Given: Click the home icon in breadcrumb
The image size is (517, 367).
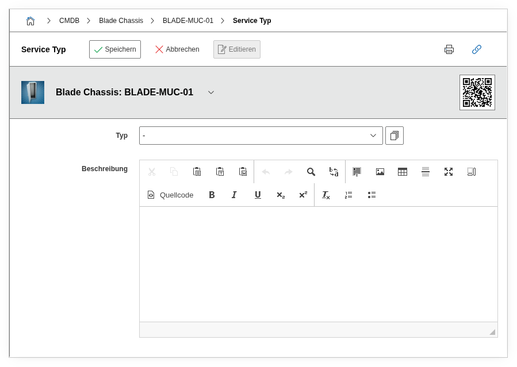Looking at the screenshot, I should (x=30, y=21).
